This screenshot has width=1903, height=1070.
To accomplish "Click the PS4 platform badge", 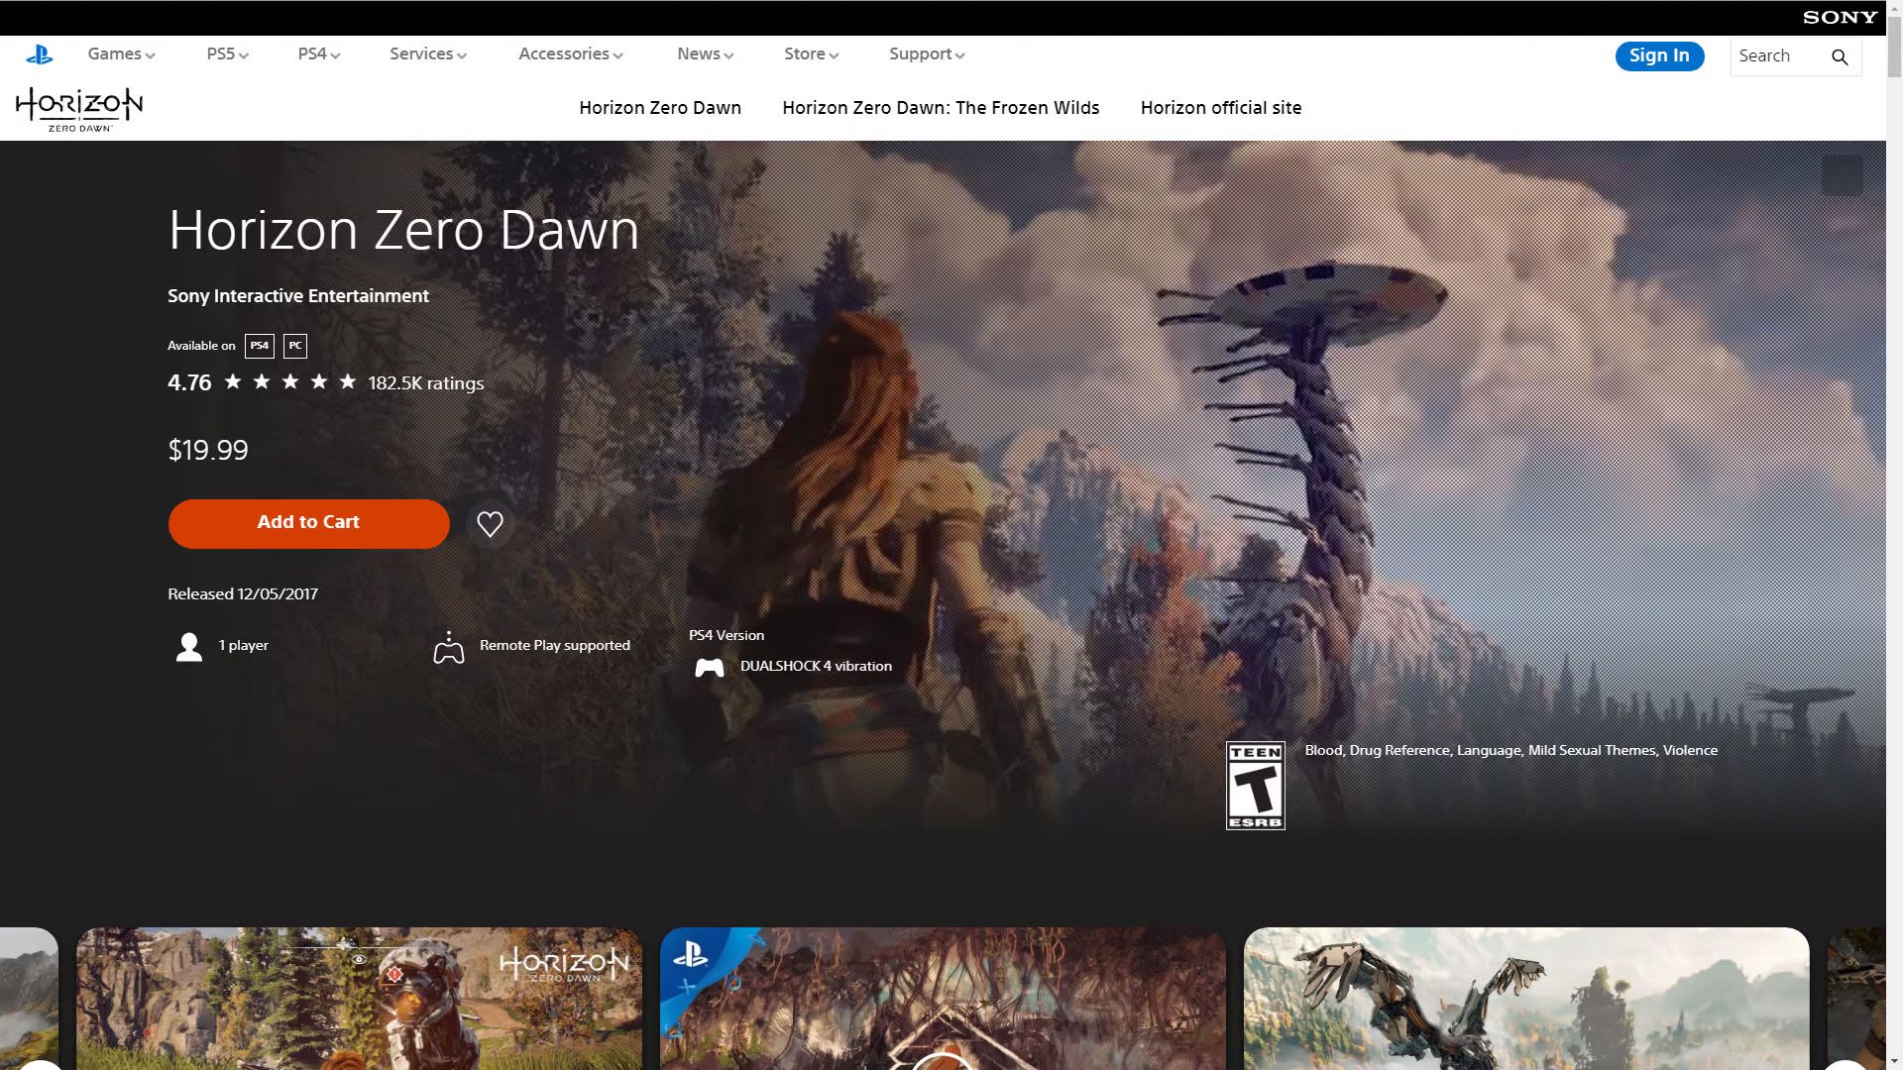I will (259, 346).
